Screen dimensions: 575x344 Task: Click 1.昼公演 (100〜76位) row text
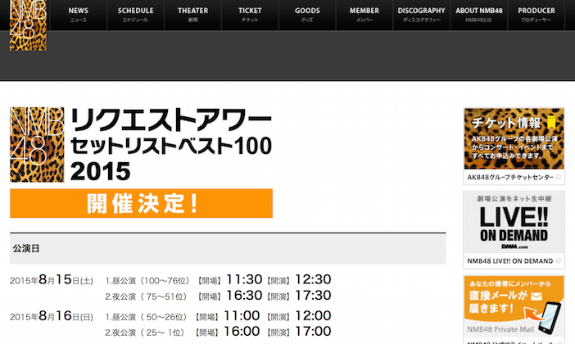coord(147,281)
